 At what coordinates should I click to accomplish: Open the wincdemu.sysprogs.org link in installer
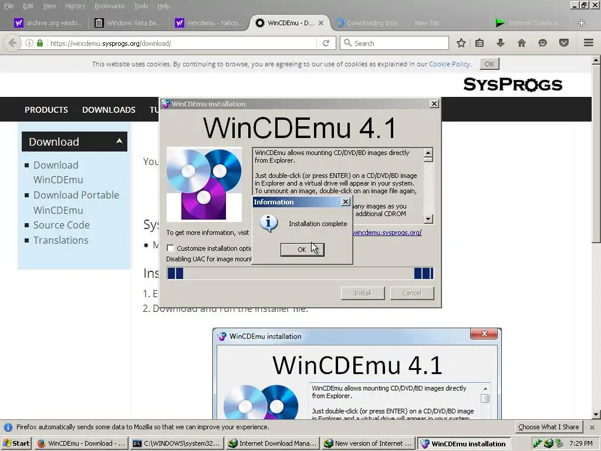coord(387,233)
